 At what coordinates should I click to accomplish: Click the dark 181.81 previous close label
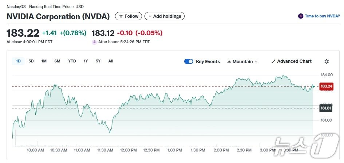(326, 108)
